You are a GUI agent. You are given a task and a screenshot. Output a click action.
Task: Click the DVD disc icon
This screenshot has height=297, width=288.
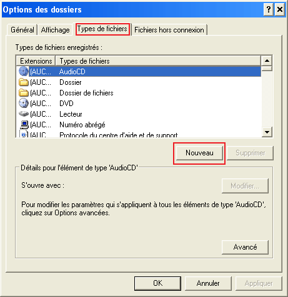23,104
